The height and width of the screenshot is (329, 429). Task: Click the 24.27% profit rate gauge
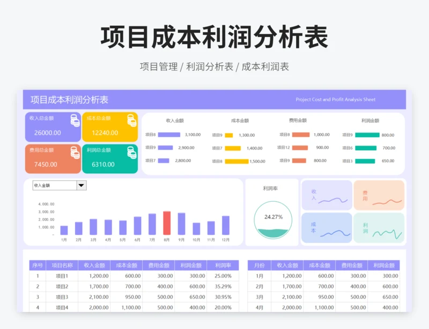(273, 220)
